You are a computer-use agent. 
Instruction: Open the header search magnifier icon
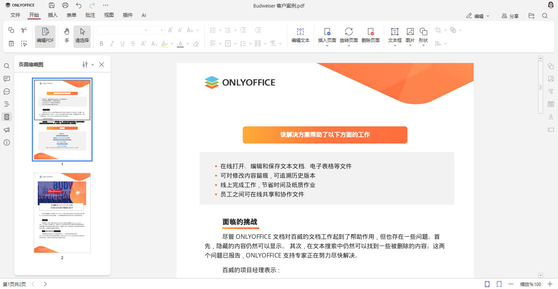click(545, 16)
